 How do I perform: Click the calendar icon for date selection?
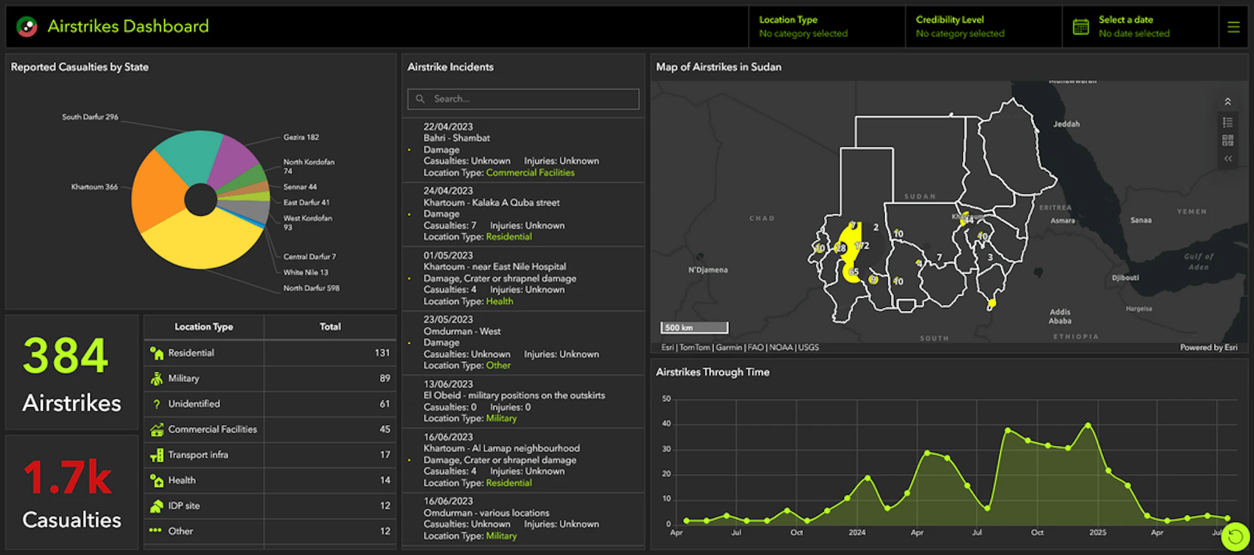pyautogui.click(x=1080, y=27)
